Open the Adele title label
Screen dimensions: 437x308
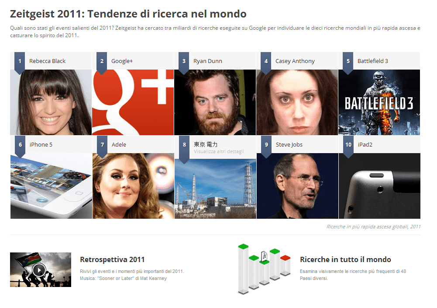tap(119, 144)
